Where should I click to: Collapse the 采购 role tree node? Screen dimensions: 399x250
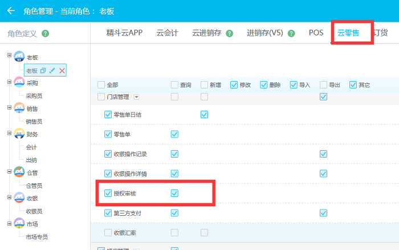(x=9, y=82)
